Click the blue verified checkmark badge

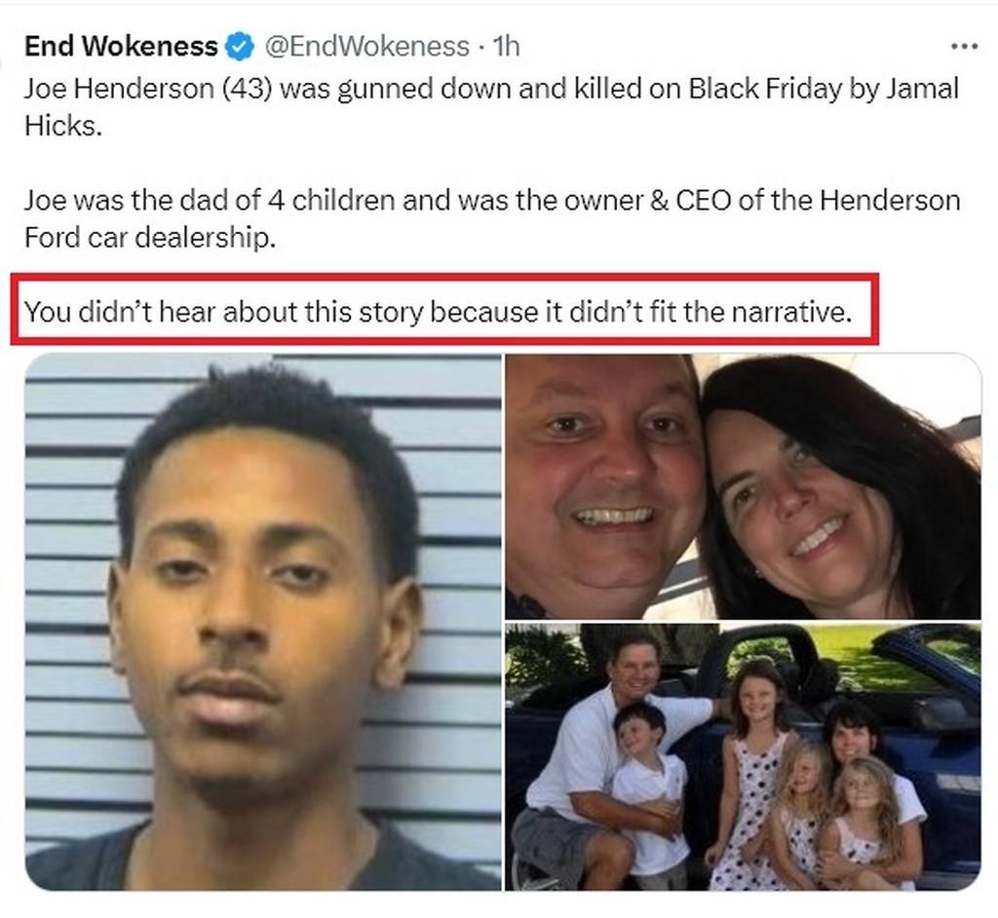(x=241, y=47)
